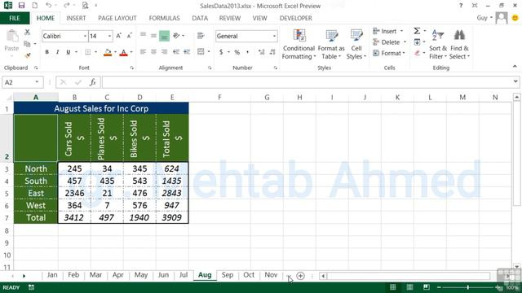Click the Copy icon in Clipboard group
522x293 pixels.
coord(27,43)
